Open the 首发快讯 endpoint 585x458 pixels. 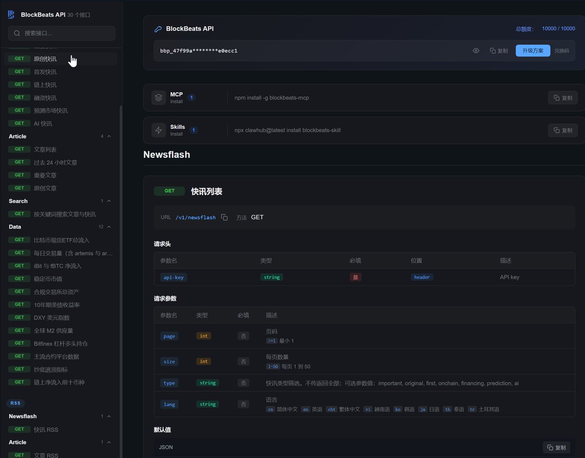point(60,72)
